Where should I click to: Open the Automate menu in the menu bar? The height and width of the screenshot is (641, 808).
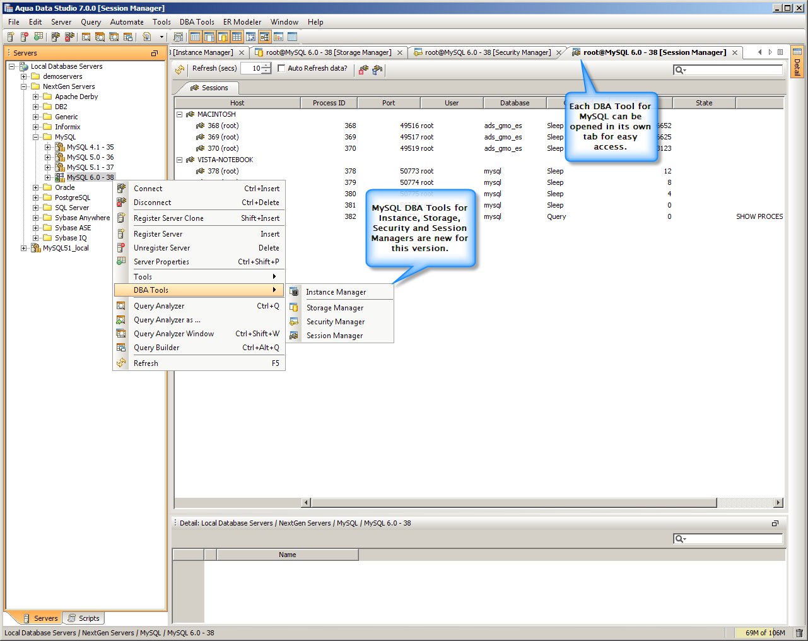click(127, 22)
